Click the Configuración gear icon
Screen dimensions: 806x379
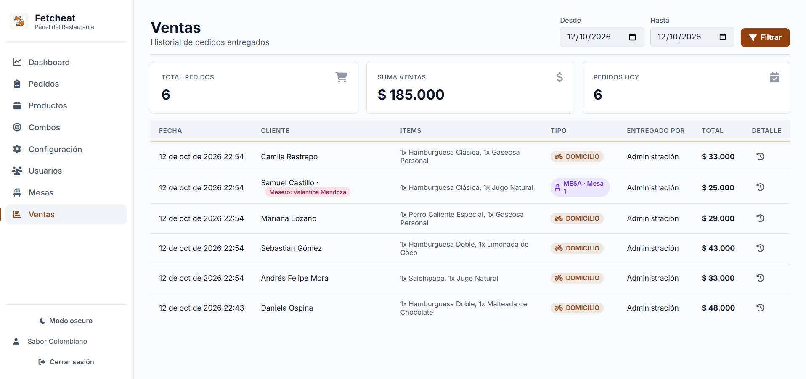pos(17,149)
